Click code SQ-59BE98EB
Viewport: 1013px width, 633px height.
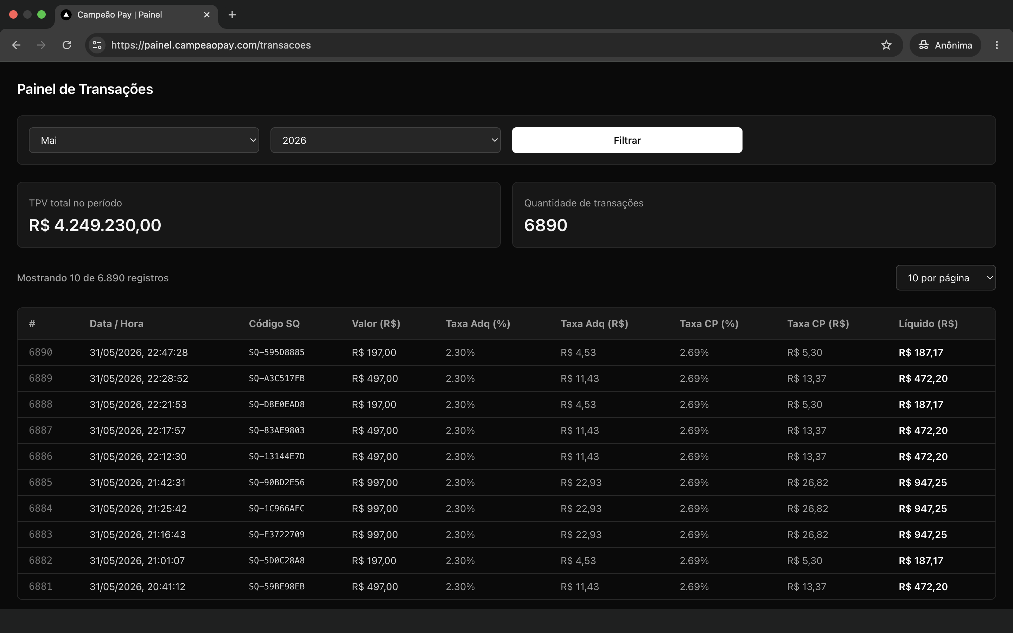277,587
